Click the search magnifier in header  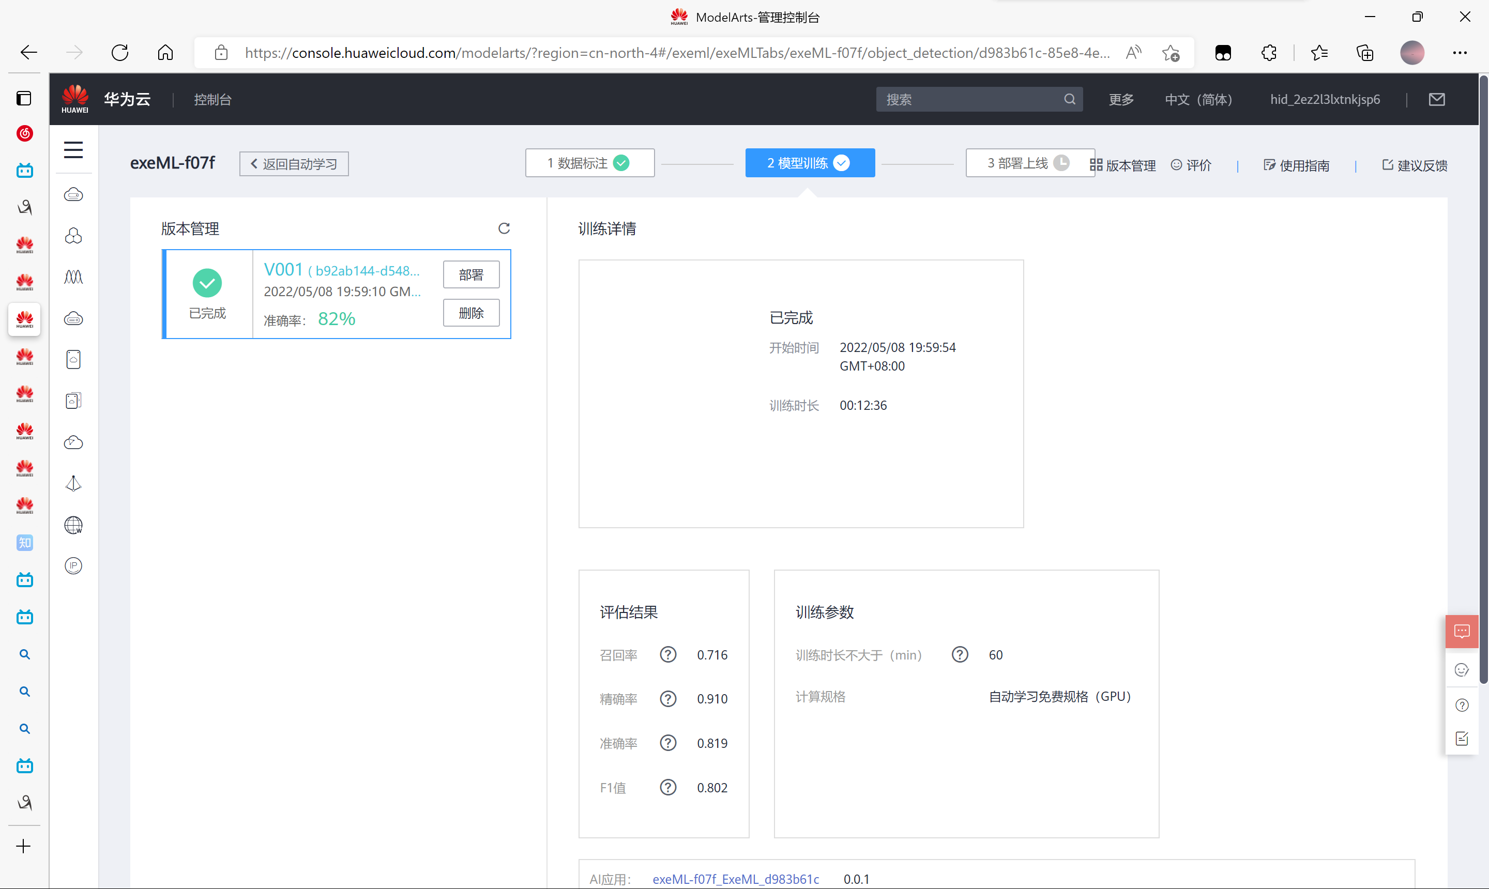point(1070,99)
